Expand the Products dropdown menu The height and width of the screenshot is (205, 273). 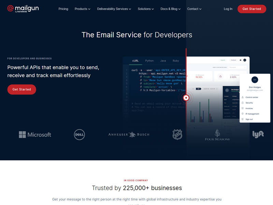tap(82, 9)
